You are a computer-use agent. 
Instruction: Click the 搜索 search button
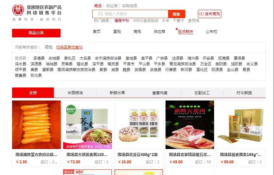pyautogui.click(x=176, y=14)
